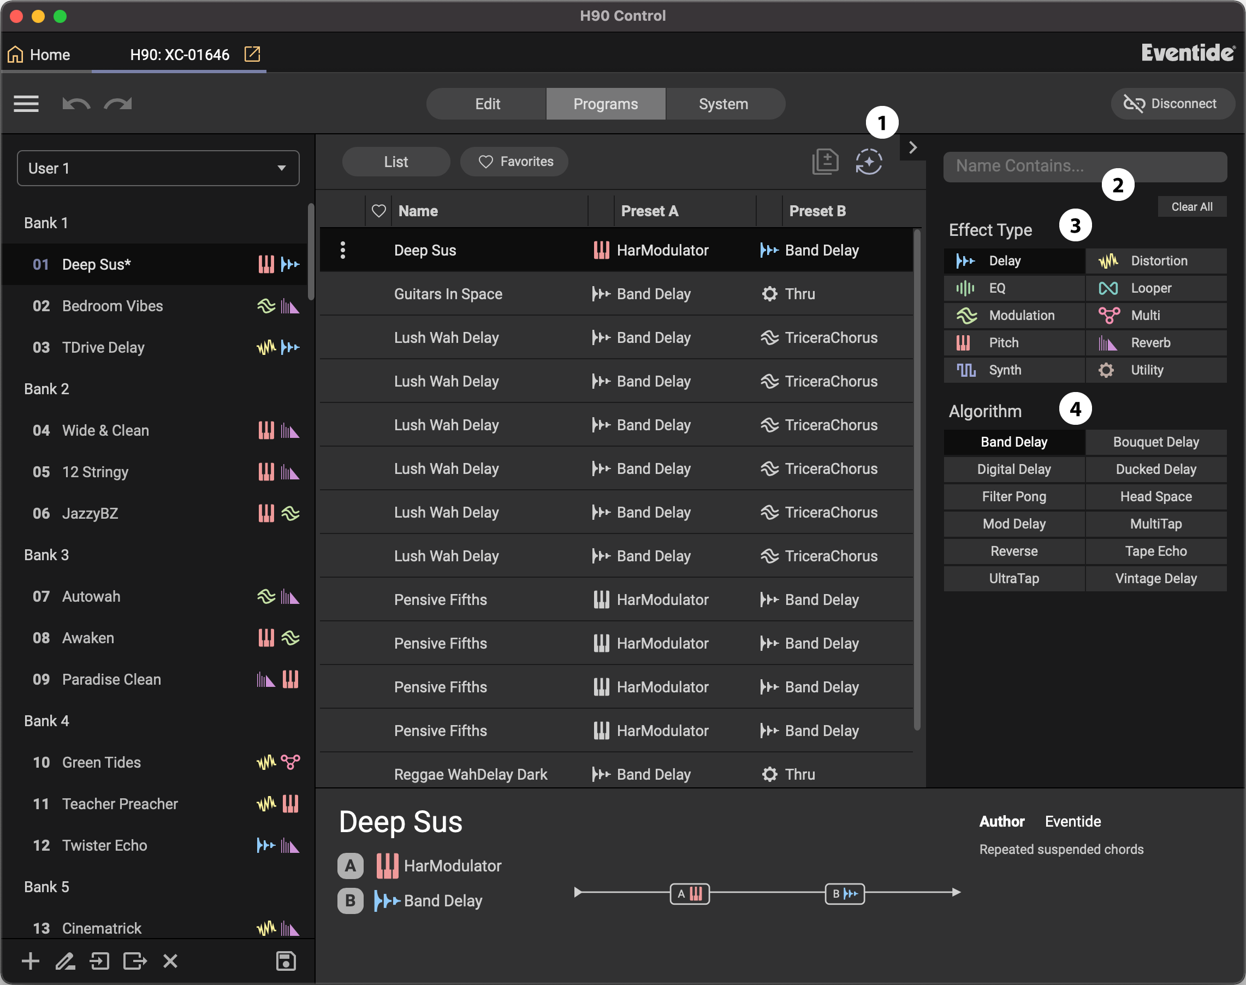Open the User 1 list dropdown

coord(158,168)
